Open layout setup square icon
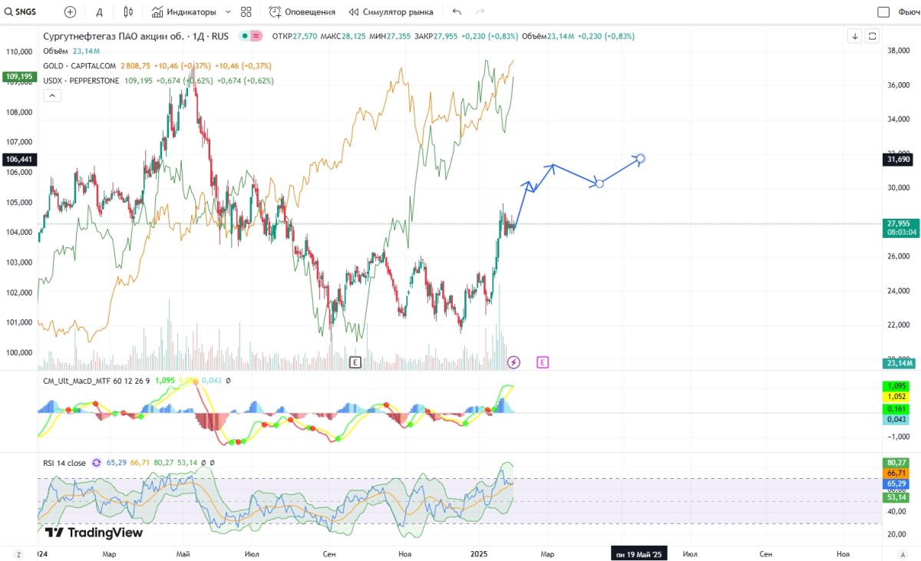 coord(883,12)
